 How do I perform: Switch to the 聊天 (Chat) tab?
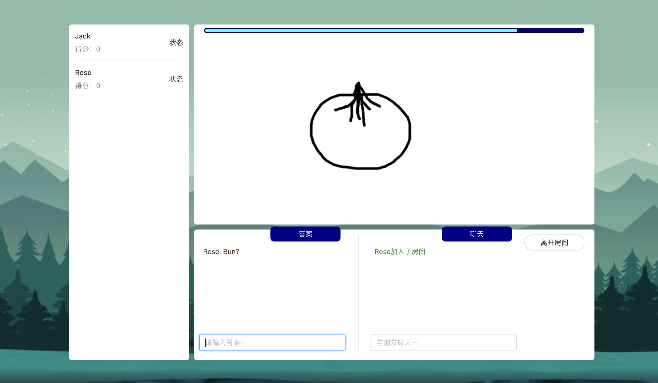click(476, 234)
